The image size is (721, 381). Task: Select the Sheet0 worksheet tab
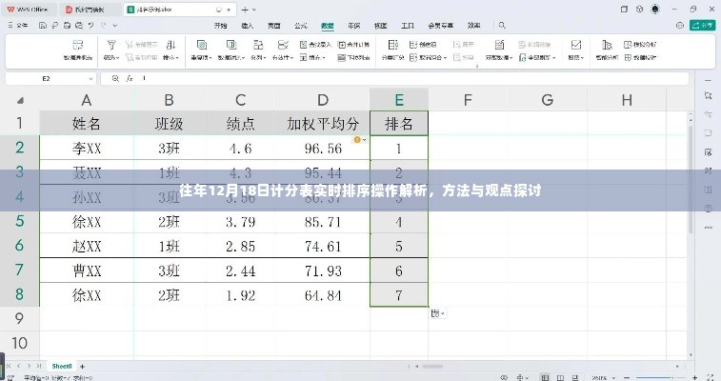click(x=62, y=366)
